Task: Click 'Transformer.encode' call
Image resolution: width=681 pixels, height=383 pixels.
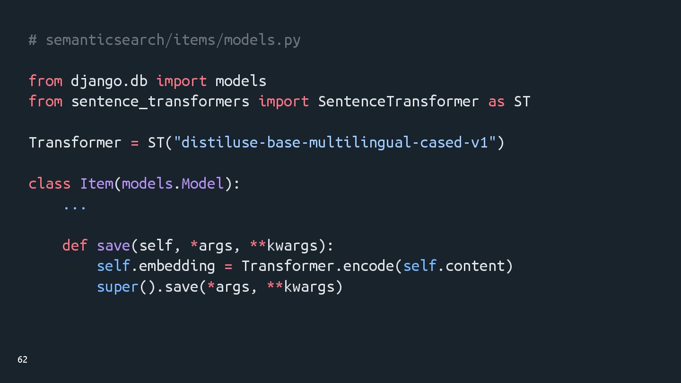Action: [x=318, y=266]
